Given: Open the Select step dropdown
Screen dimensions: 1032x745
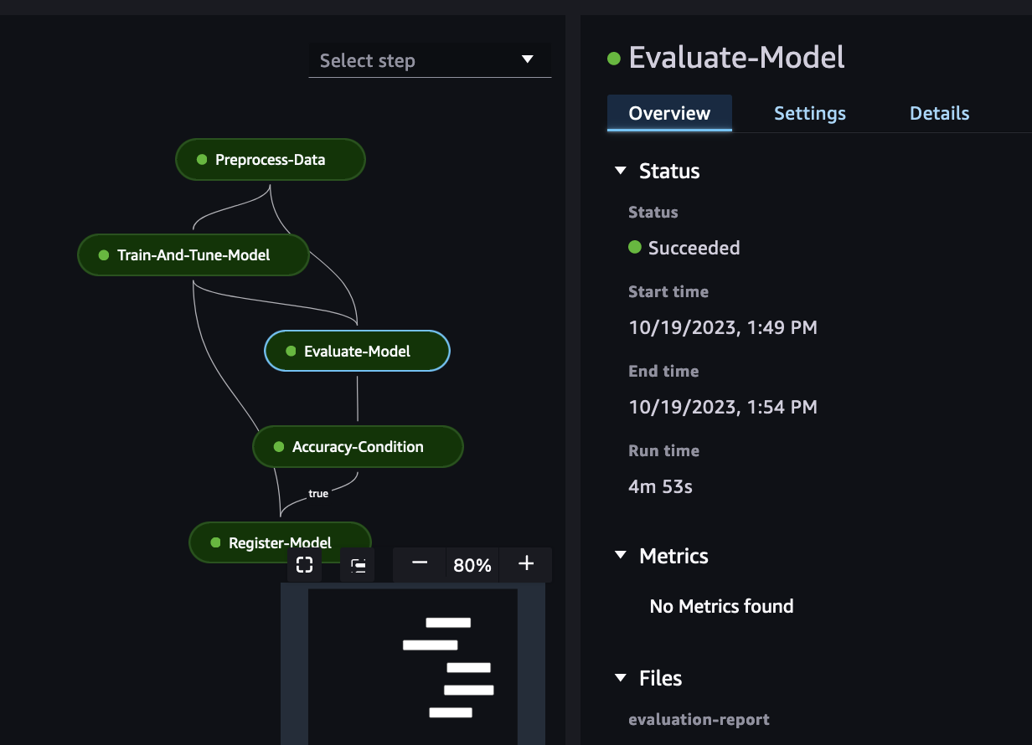Looking at the screenshot, I should click(x=430, y=60).
